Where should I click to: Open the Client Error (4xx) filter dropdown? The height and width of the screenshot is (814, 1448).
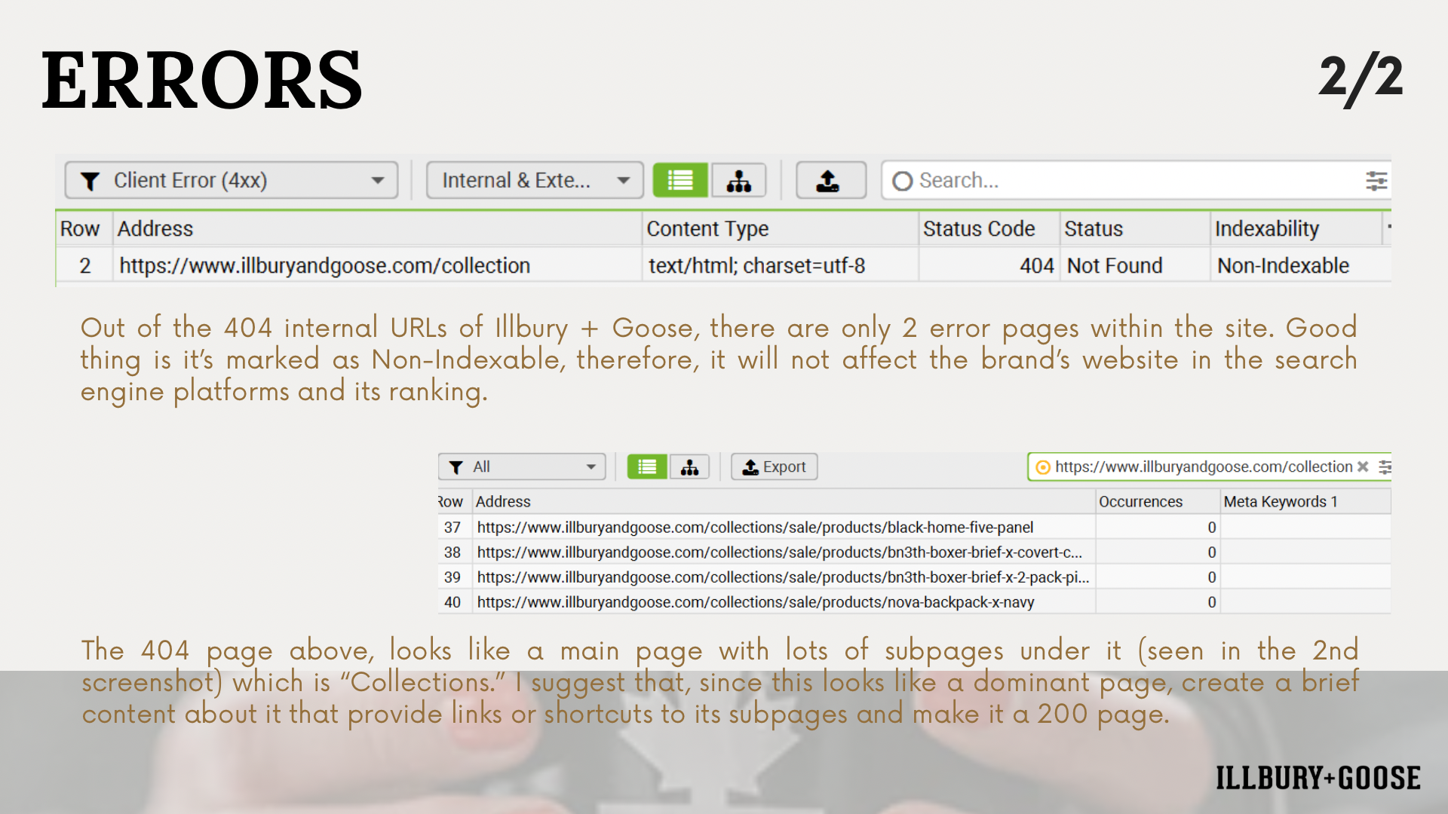point(231,181)
